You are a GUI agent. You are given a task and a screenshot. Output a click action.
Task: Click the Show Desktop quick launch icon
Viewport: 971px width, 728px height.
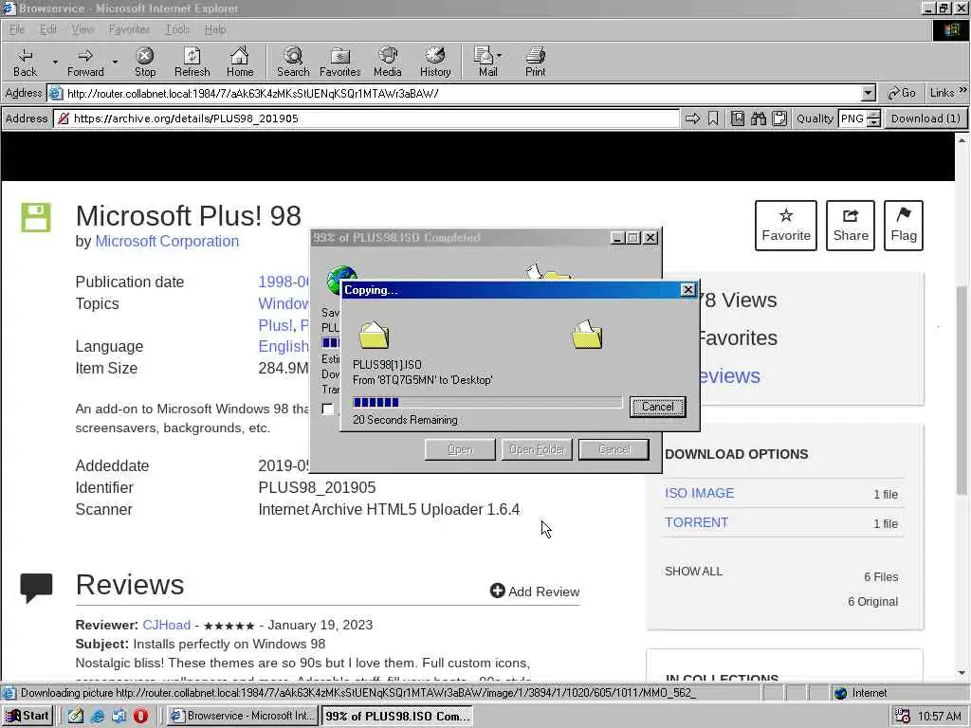click(x=76, y=716)
